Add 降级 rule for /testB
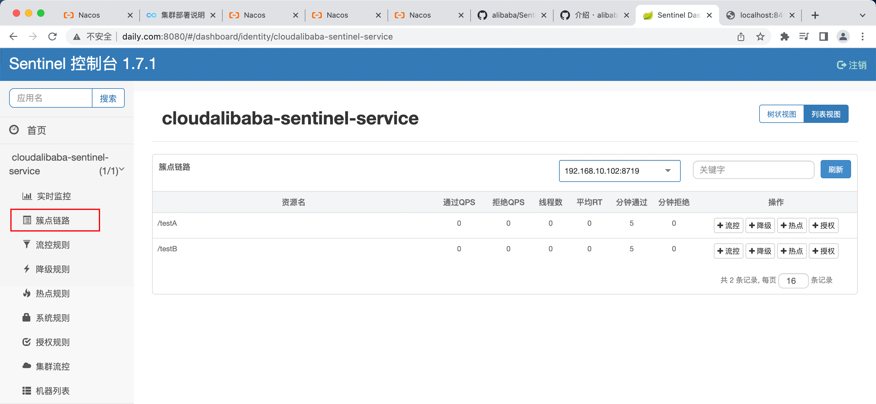The height and width of the screenshot is (404, 876). (x=760, y=251)
